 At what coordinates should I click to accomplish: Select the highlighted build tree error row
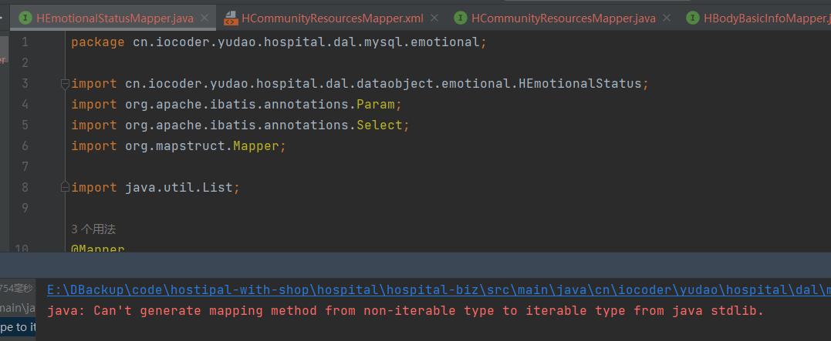(17, 327)
